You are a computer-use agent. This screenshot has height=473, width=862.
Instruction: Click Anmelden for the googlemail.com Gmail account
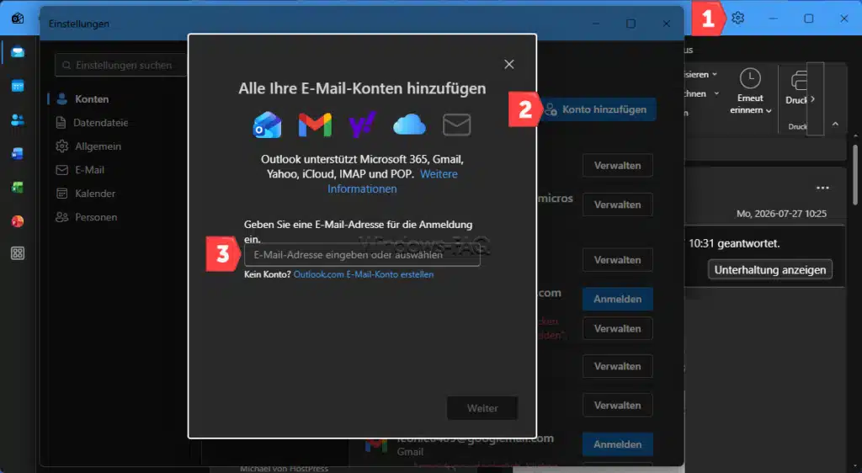(617, 444)
